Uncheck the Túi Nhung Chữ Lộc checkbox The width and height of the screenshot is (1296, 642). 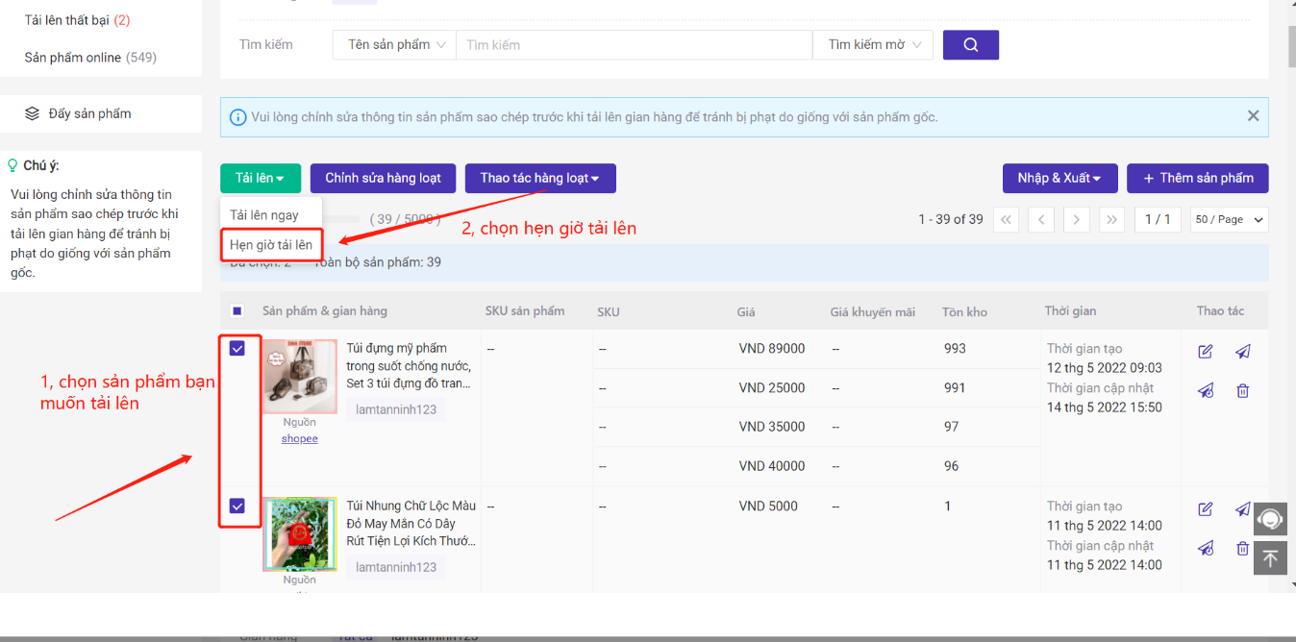pos(237,506)
